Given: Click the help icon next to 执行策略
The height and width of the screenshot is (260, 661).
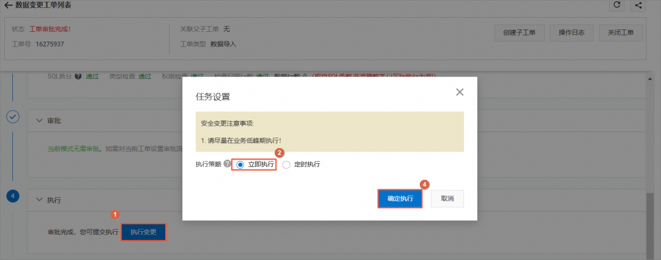Looking at the screenshot, I should coord(227,164).
